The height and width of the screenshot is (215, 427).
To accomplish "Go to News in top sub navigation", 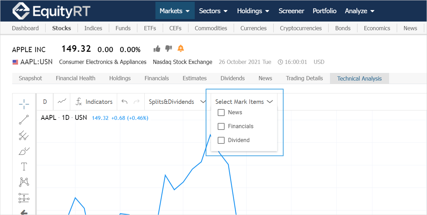I will click(410, 28).
